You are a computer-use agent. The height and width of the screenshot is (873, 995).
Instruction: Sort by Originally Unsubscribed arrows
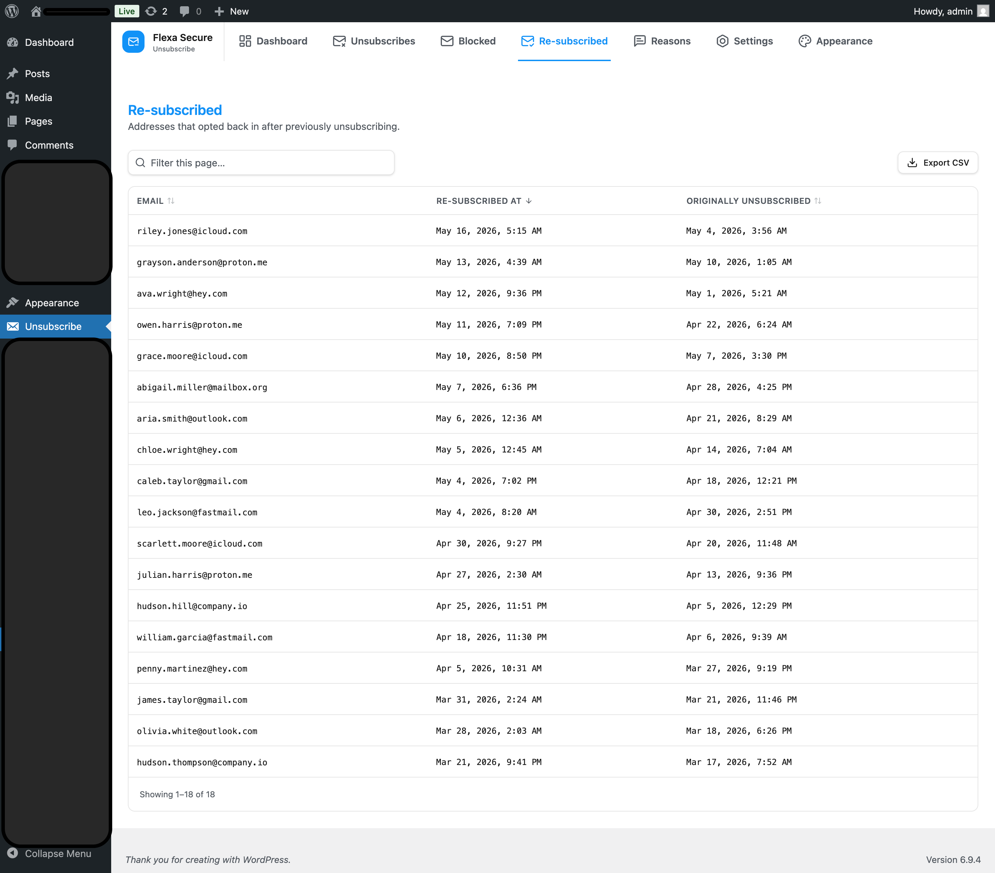click(818, 200)
